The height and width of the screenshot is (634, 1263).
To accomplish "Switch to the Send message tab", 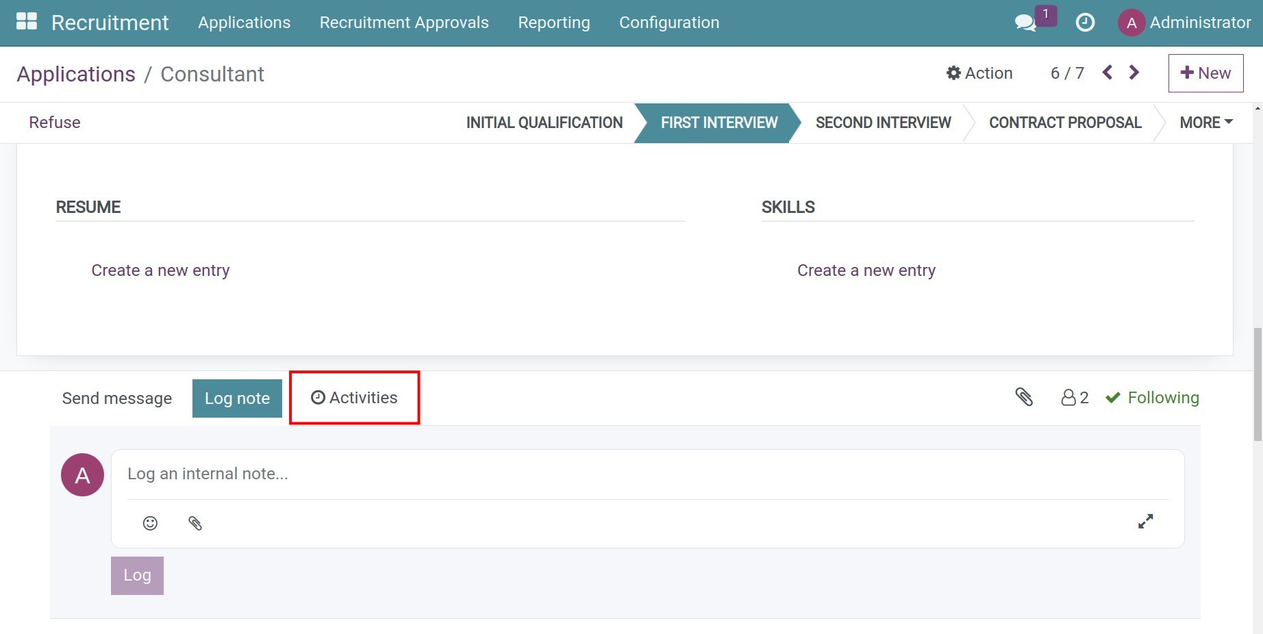I will click(x=117, y=398).
